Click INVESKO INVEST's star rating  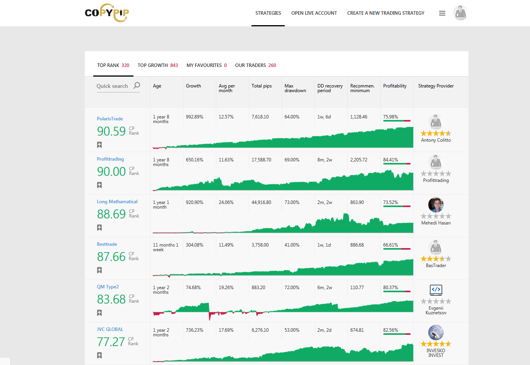pos(436,344)
